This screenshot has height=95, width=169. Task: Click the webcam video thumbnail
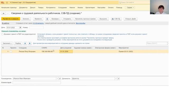coord(159,7)
